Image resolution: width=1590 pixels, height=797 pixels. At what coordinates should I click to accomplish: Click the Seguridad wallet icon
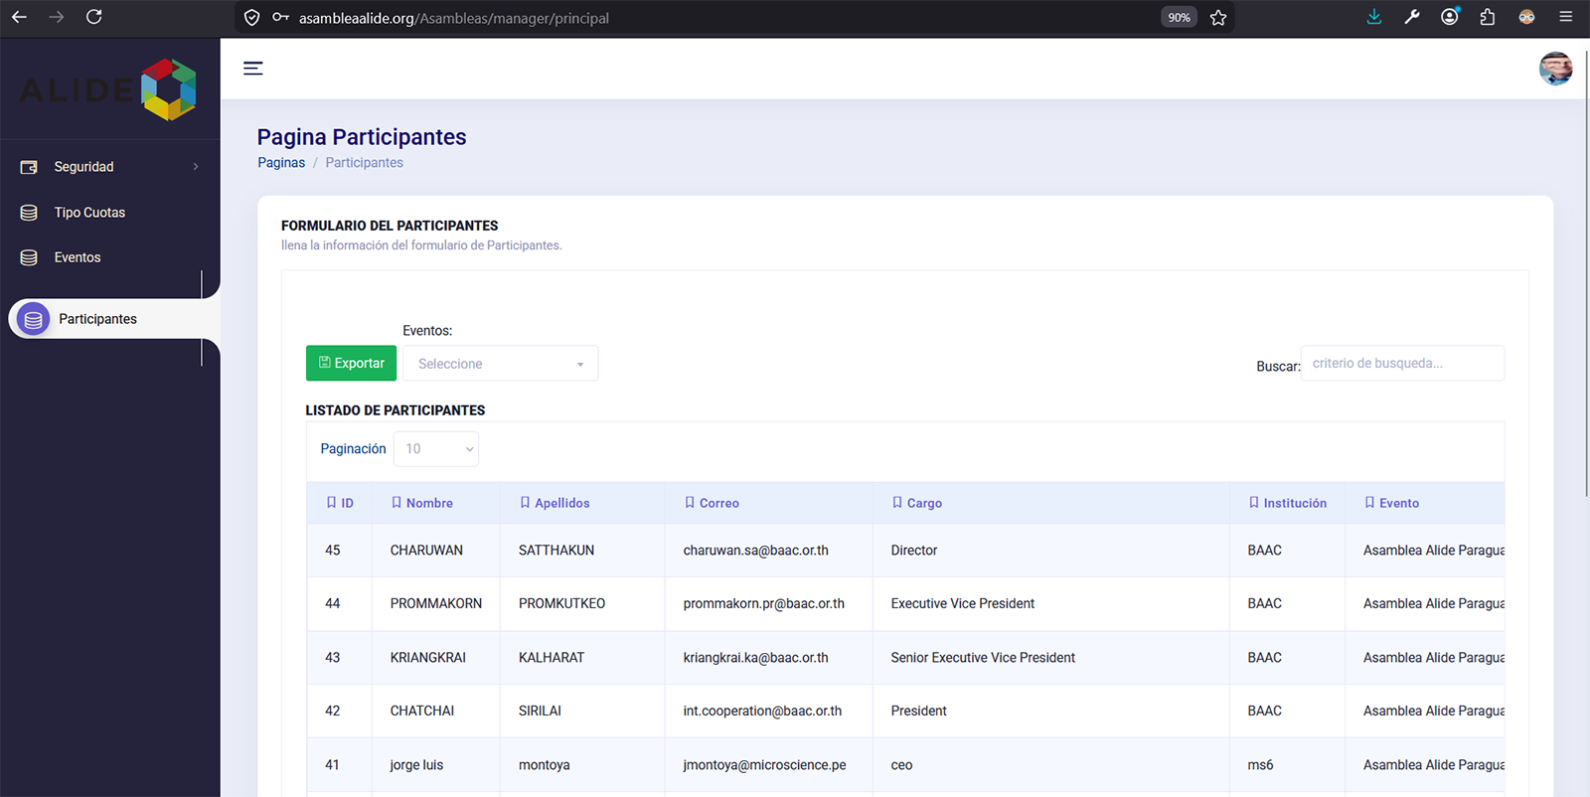(x=29, y=167)
